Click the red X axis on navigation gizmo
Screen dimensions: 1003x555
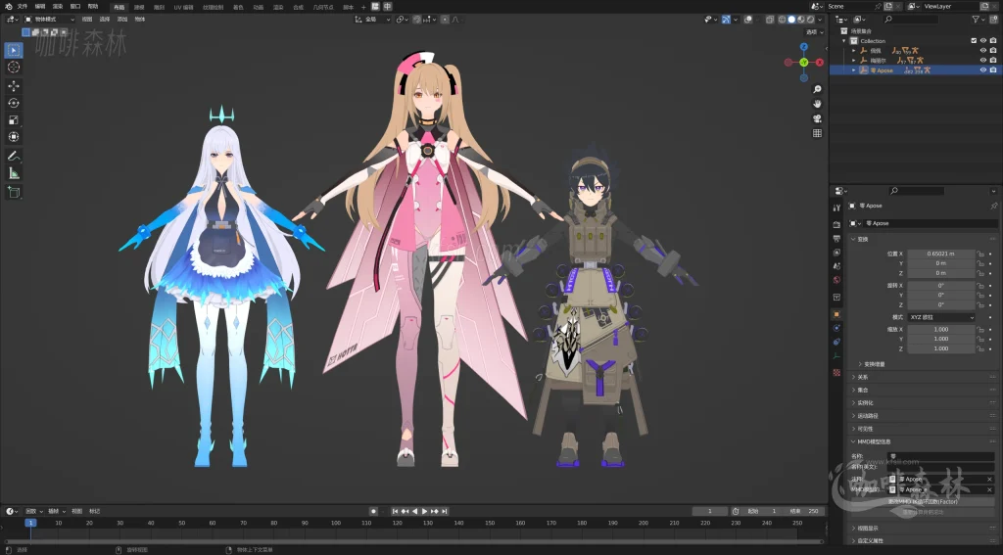pyautogui.click(x=820, y=62)
